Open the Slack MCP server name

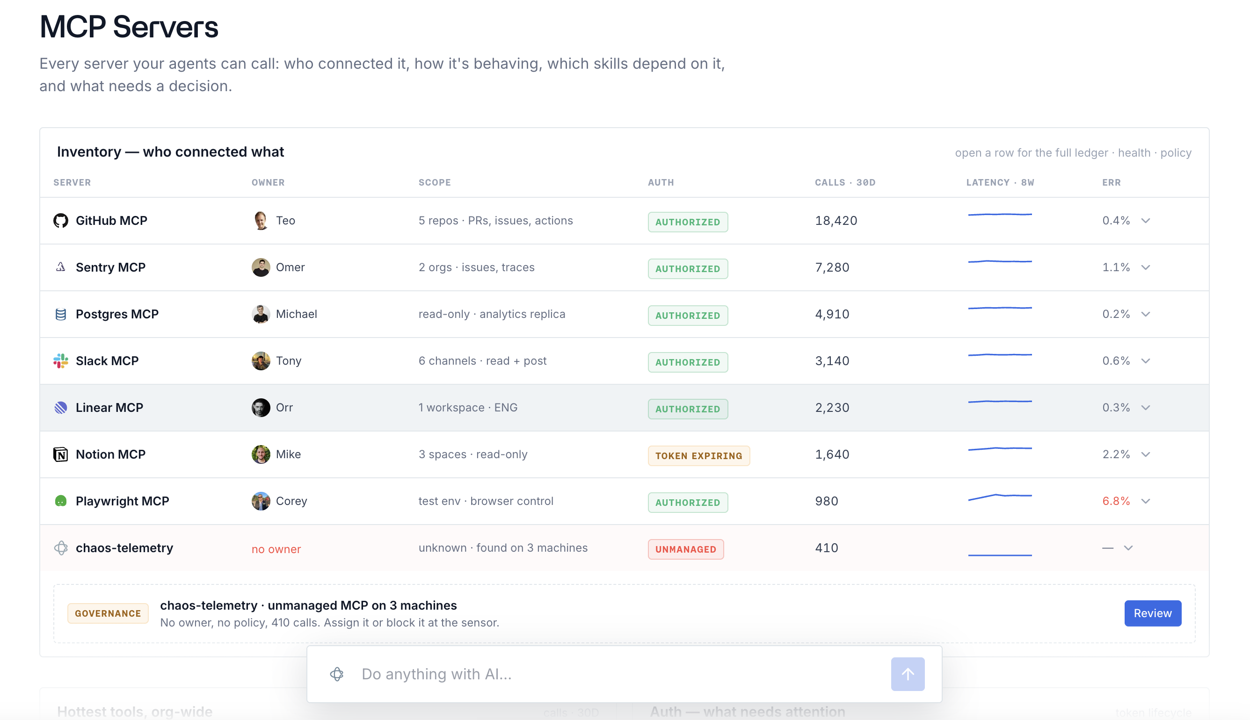(x=107, y=360)
